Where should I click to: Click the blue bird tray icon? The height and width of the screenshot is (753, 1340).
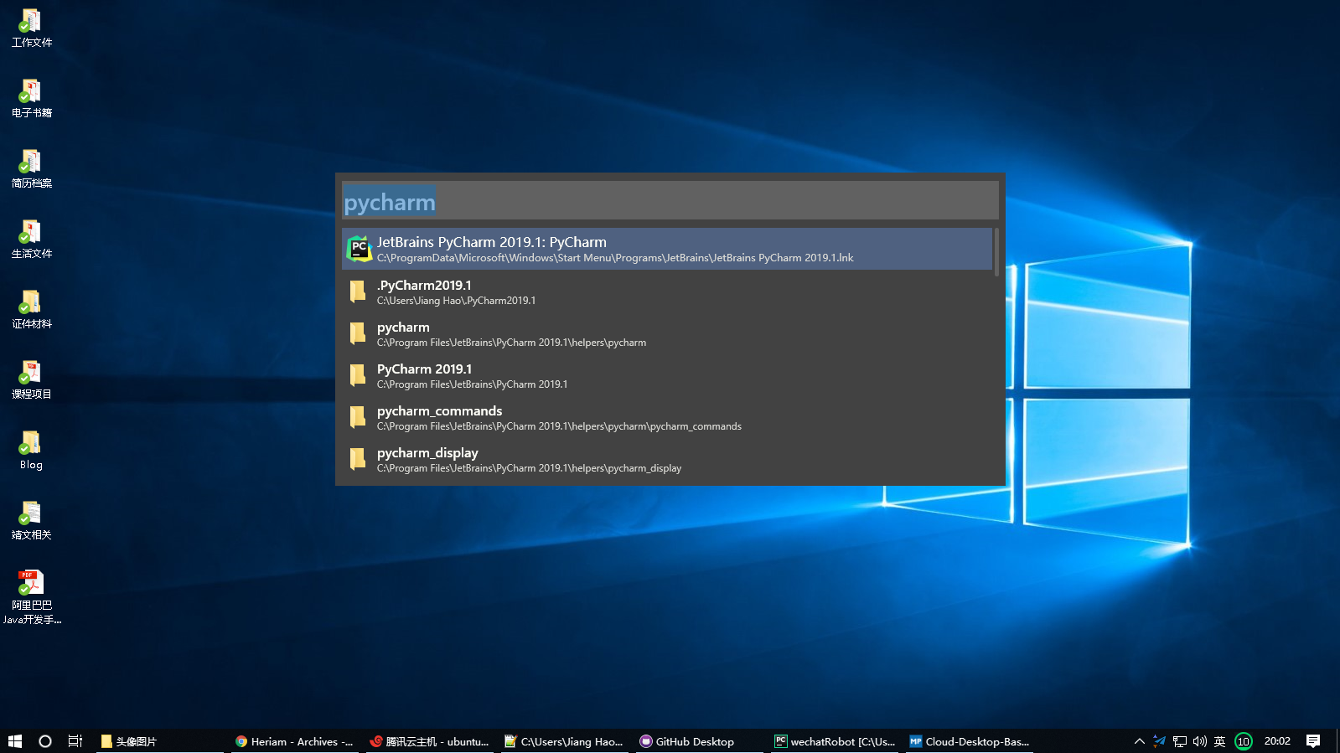(1160, 741)
